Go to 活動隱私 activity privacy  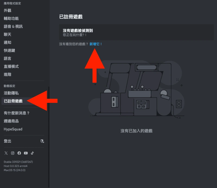click(x=11, y=93)
